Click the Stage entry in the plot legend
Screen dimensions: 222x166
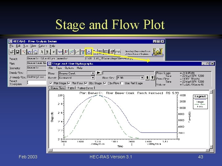click(200, 102)
